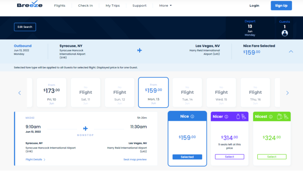Click the Guests person icon

pos(284,33)
